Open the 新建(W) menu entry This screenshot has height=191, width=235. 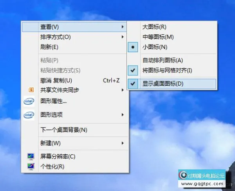(74, 143)
